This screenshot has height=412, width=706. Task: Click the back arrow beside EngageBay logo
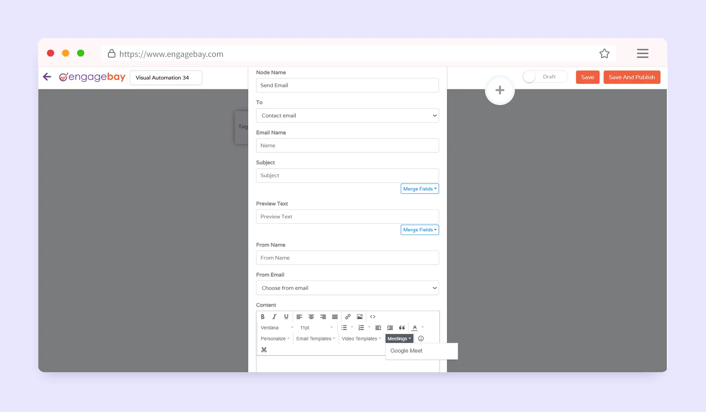[47, 77]
